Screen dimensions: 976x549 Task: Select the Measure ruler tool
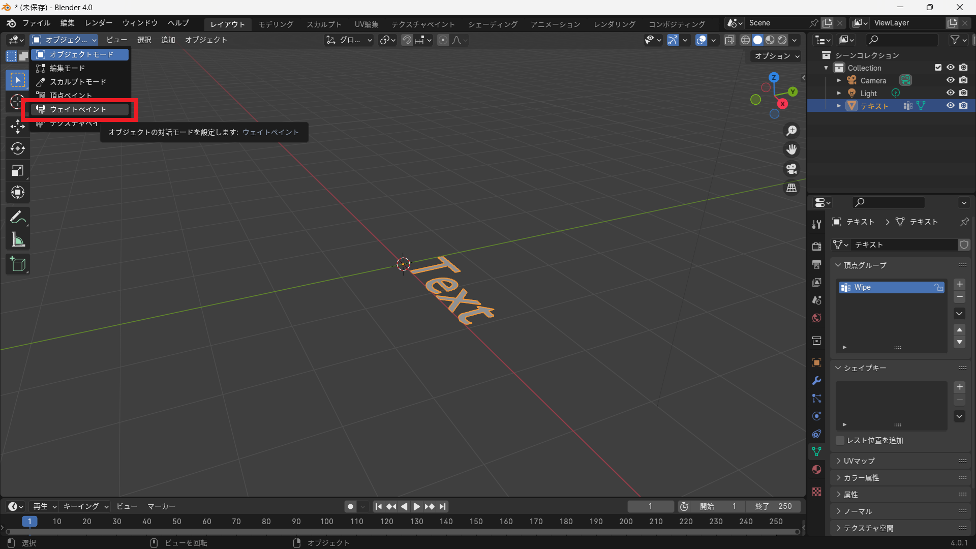pos(18,240)
